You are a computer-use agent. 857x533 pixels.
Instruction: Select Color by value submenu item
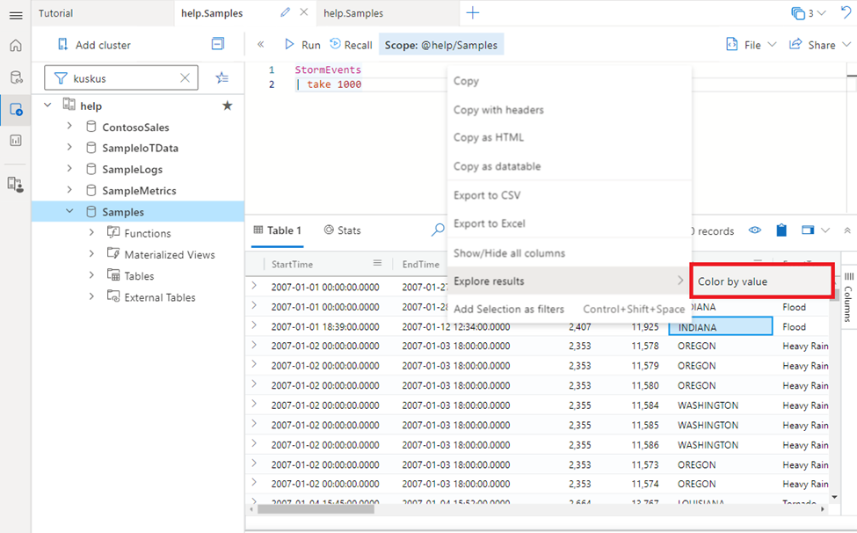pyautogui.click(x=762, y=281)
